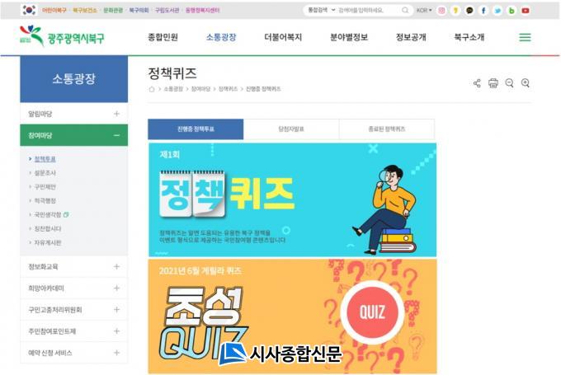
Task: Select the 소통광장 main menu item
Action: (221, 37)
